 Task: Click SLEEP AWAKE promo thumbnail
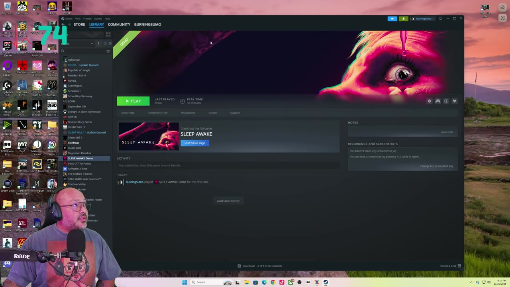pyautogui.click(x=149, y=136)
